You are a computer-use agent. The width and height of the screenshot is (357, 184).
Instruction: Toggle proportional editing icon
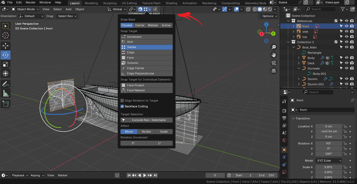pyautogui.click(x=155, y=9)
